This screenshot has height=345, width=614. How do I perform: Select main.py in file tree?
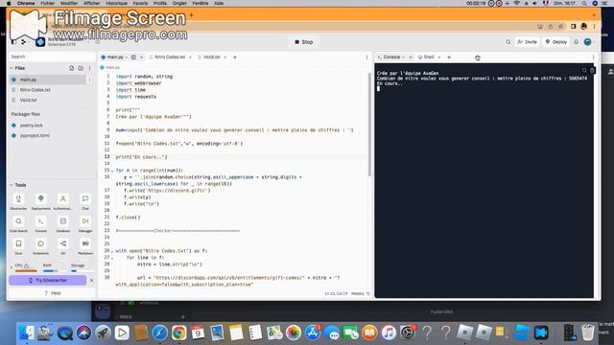tap(47, 80)
